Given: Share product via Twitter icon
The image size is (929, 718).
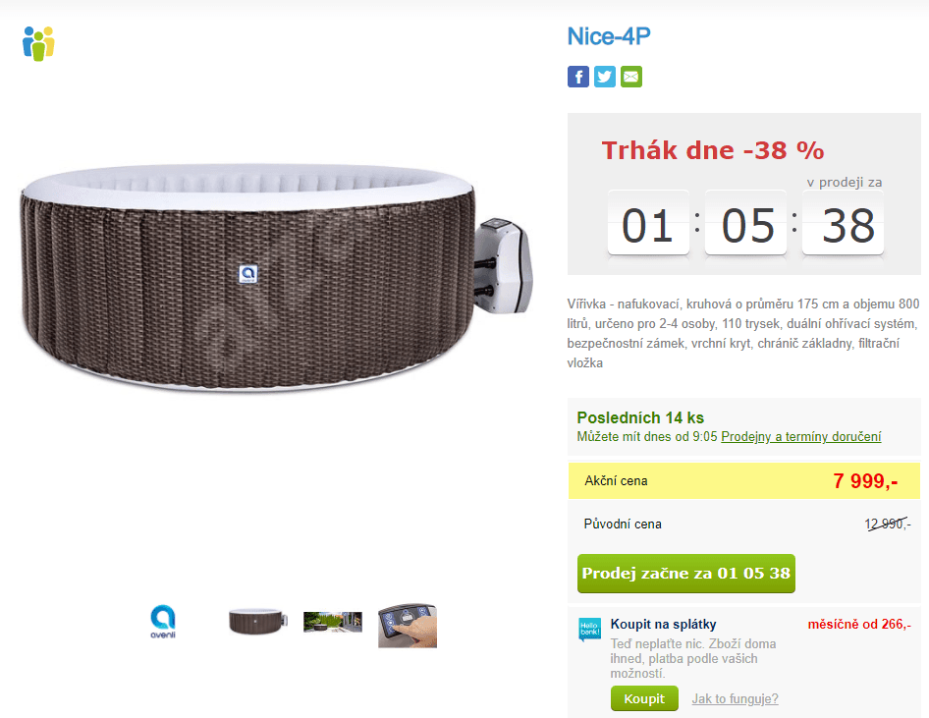Looking at the screenshot, I should (x=605, y=77).
